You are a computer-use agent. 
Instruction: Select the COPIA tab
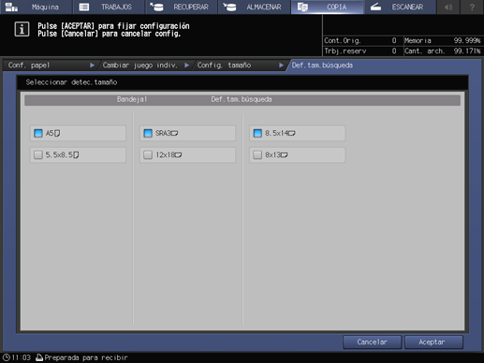point(328,7)
